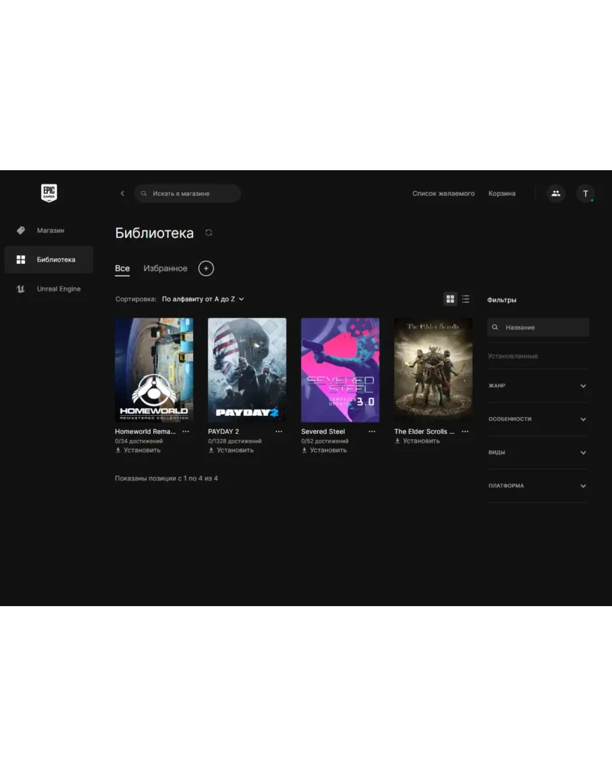This screenshot has height=777, width=612.
Task: Switch to grid view
Action: click(451, 299)
